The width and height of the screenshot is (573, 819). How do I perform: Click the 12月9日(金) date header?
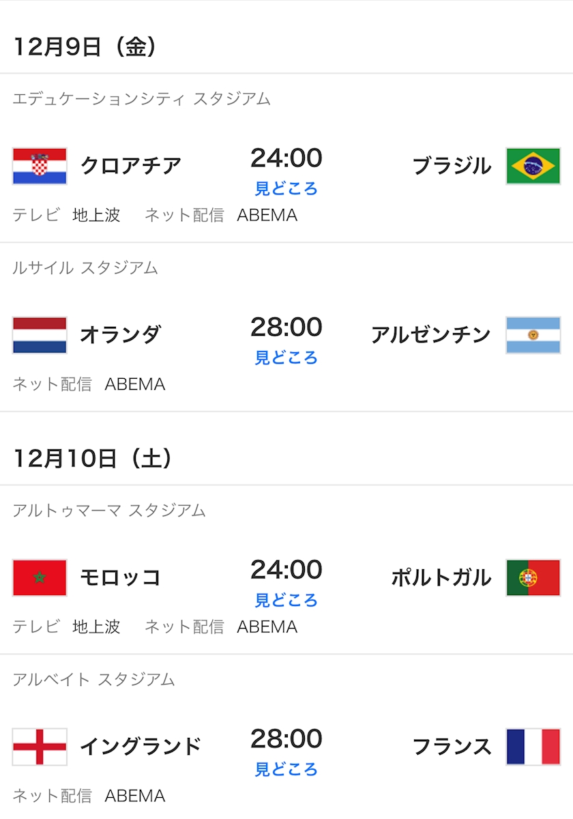85,47
